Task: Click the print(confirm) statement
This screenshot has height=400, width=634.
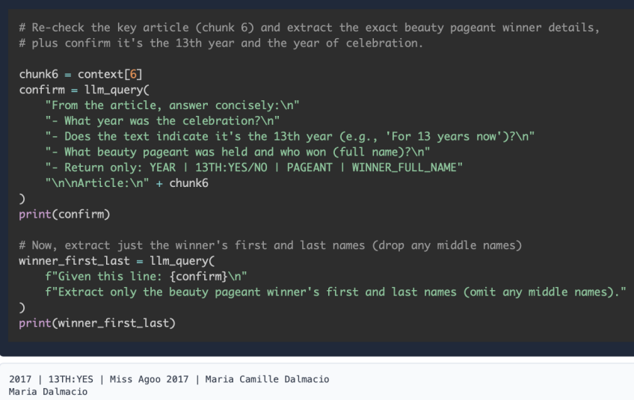Action: coord(64,215)
